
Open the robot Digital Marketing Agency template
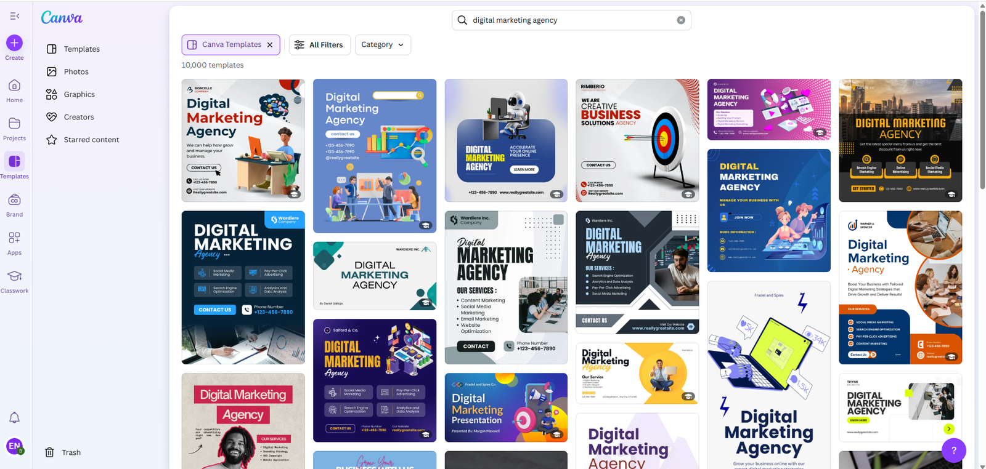coord(506,140)
